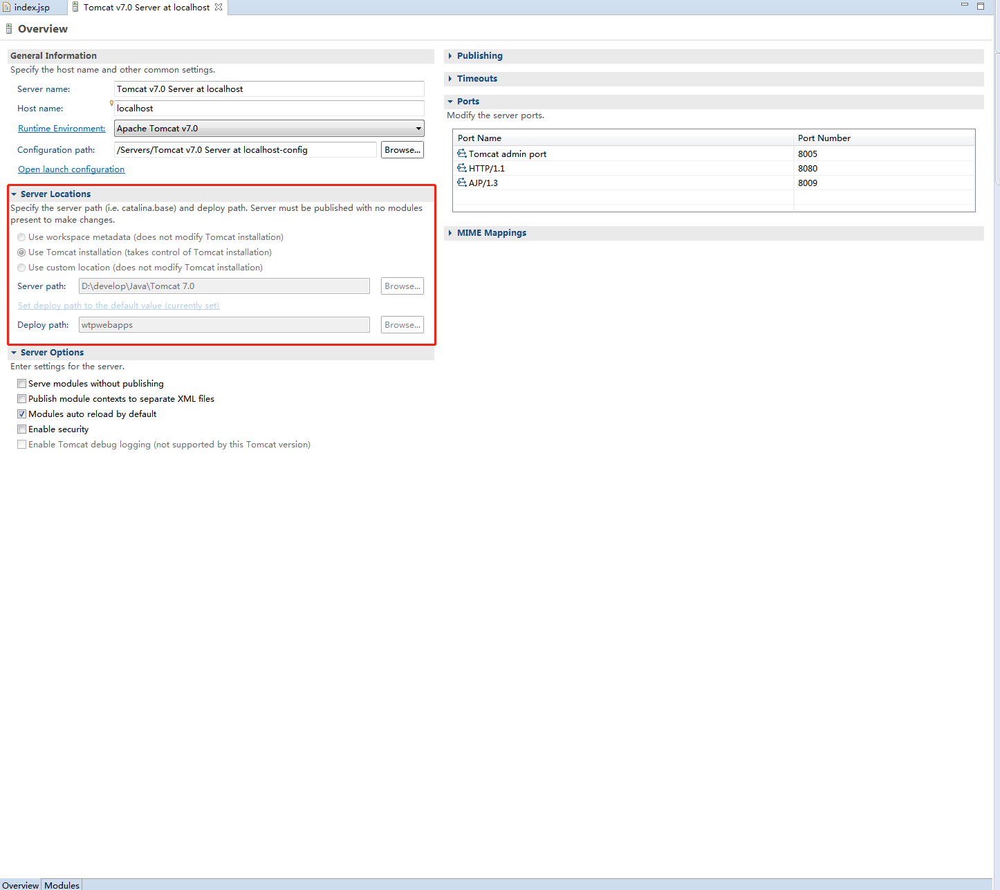Screen dimensions: 1000x890
Task: Switch to the Overview bottom tab
Action: pos(21,885)
